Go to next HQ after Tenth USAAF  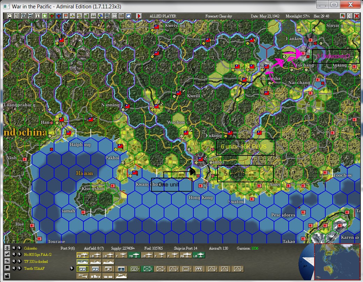click(20, 268)
